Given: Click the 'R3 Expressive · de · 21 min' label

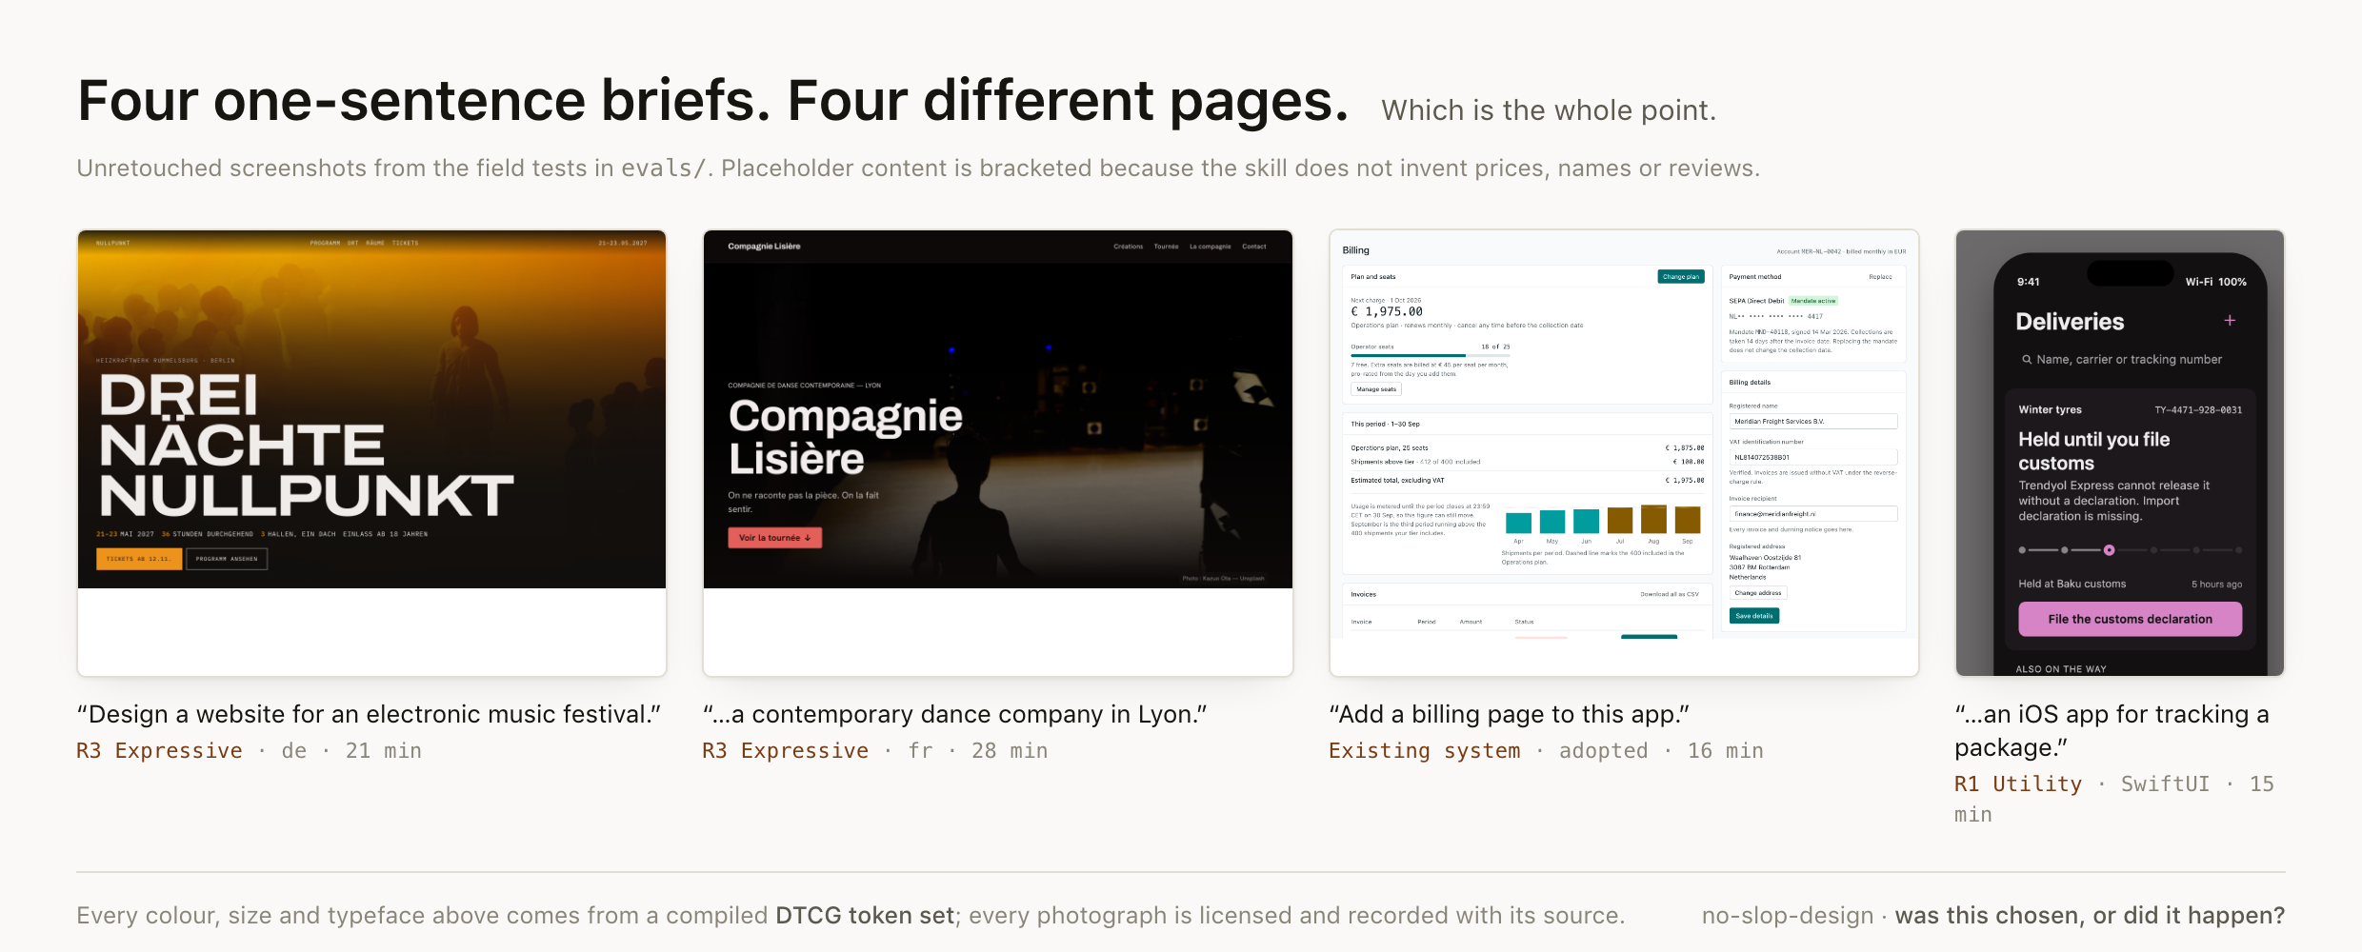Looking at the screenshot, I should [x=249, y=750].
